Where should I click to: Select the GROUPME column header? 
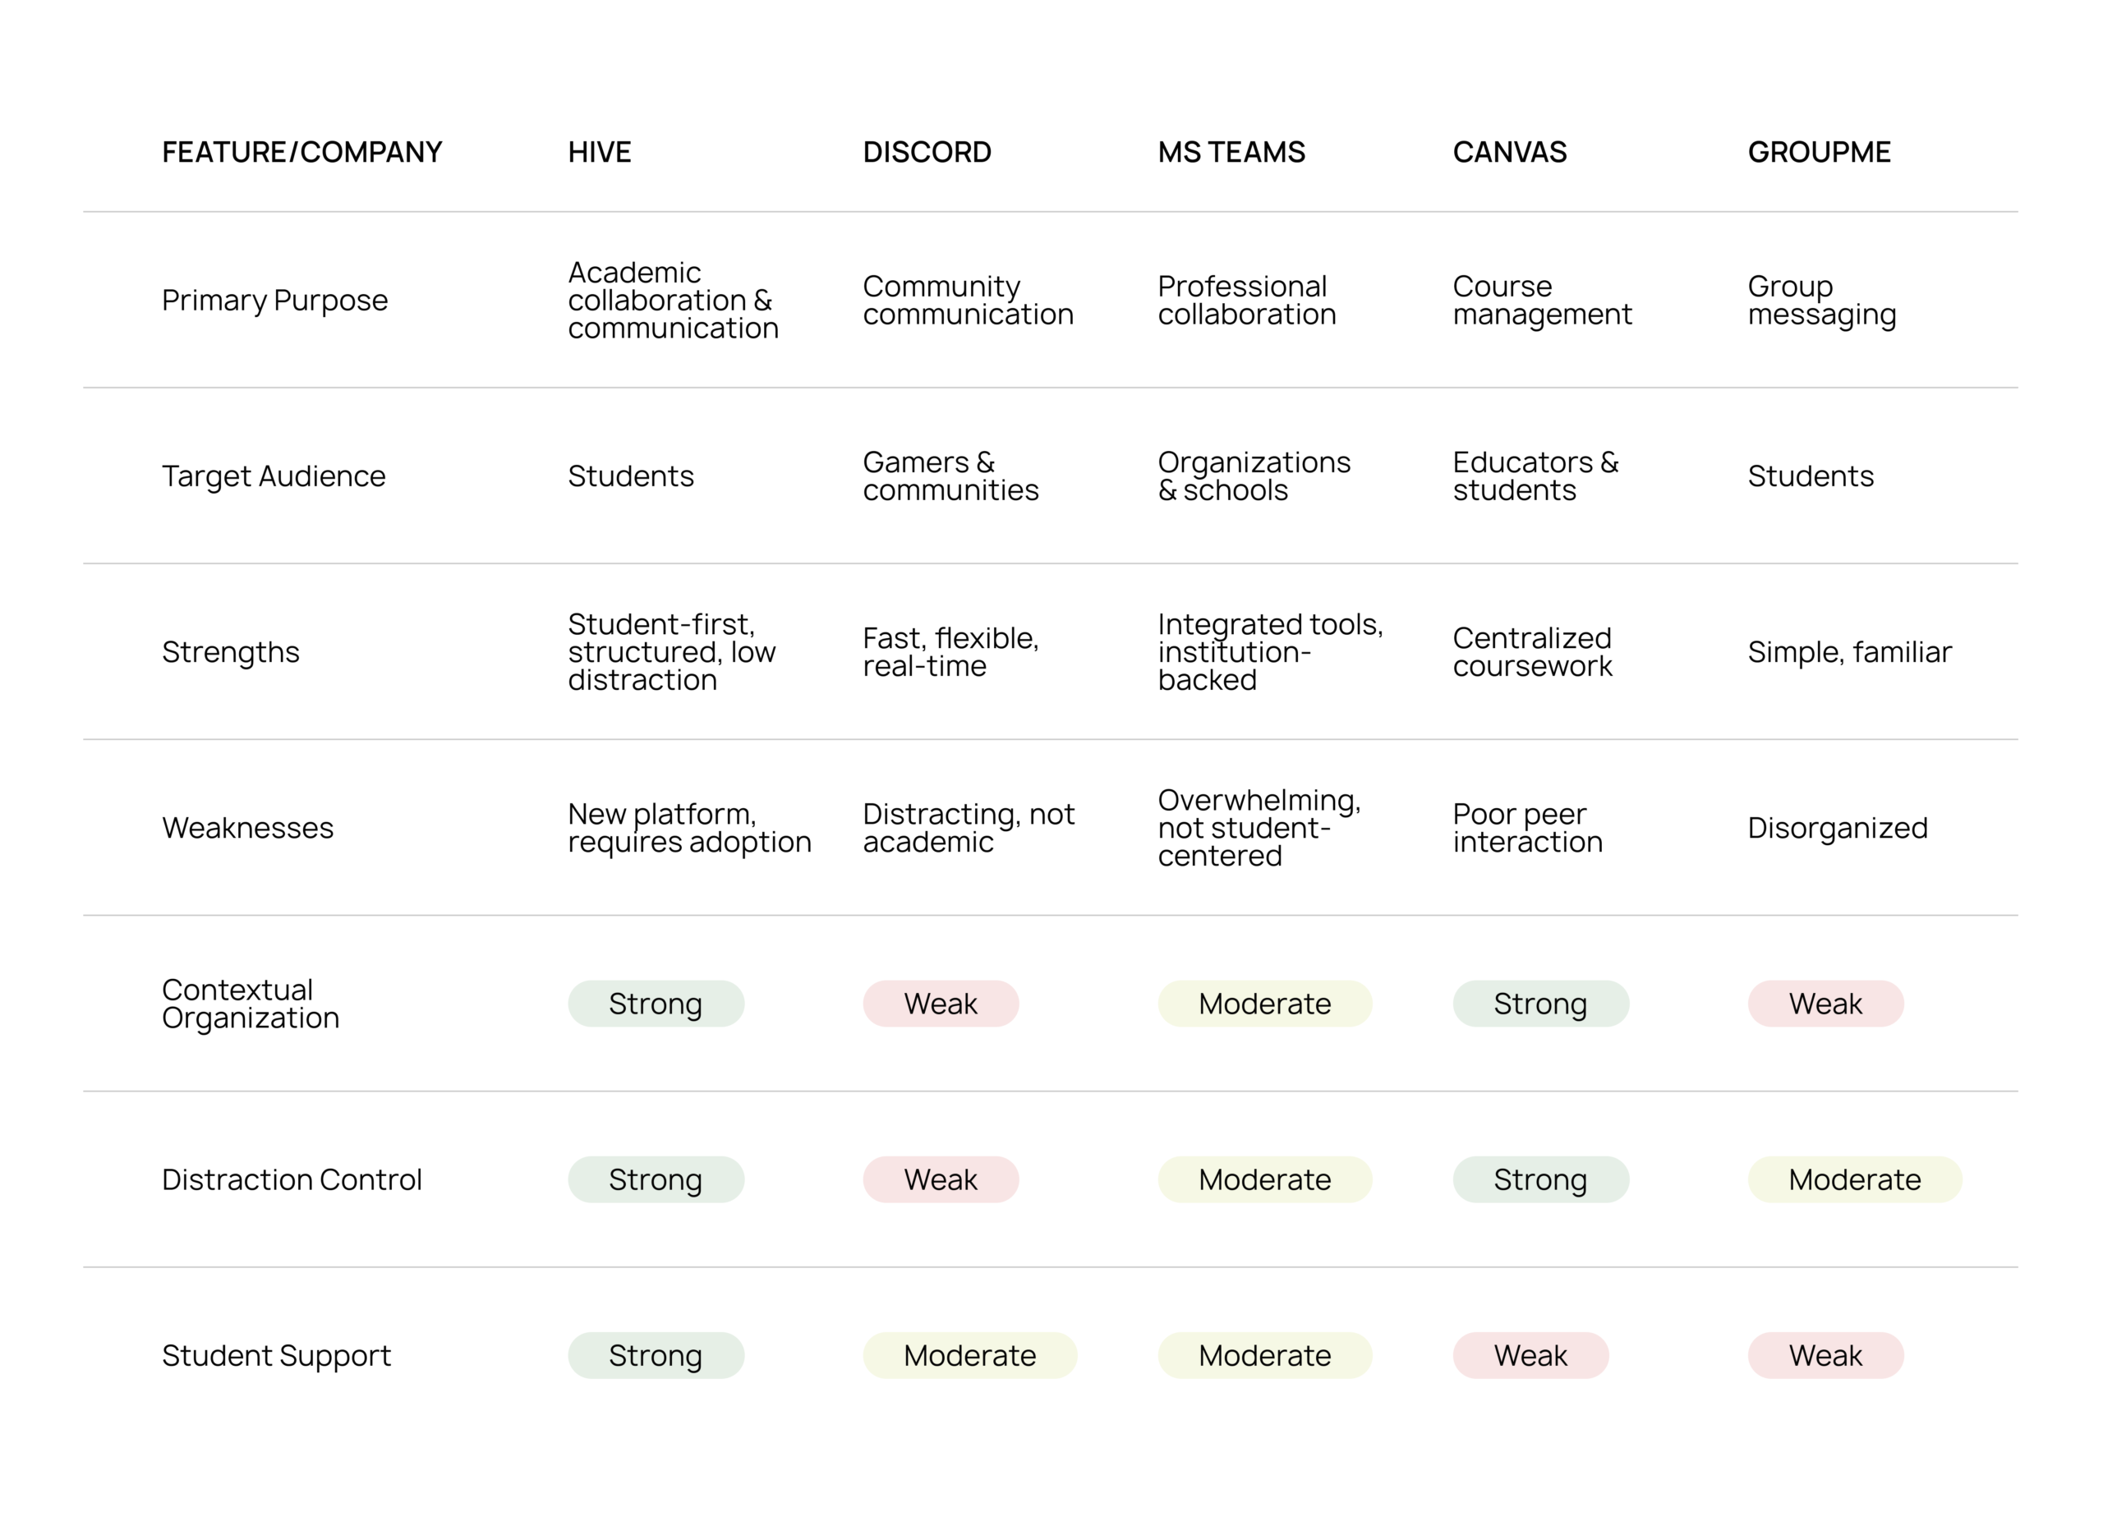(x=1819, y=151)
